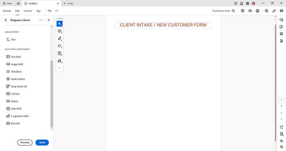The height and width of the screenshot is (151, 286).
Task: Add Text content to the form
Action: [11, 39]
